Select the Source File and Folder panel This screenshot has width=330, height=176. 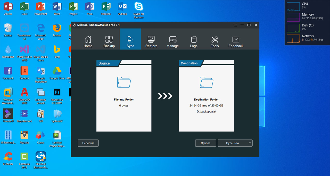pyautogui.click(x=124, y=96)
